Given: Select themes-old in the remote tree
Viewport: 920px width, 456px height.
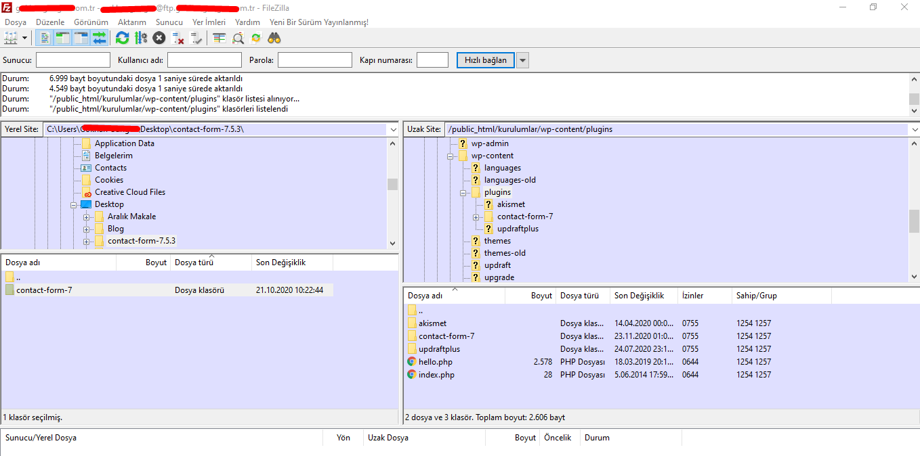Looking at the screenshot, I should 505,253.
